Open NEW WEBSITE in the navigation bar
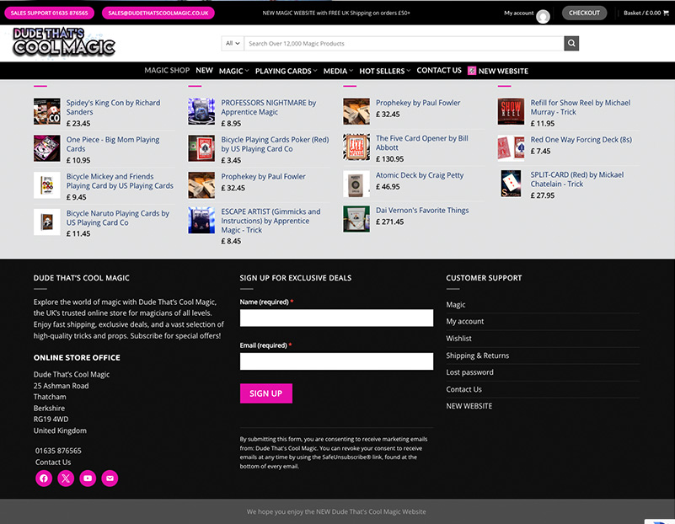 (x=503, y=71)
